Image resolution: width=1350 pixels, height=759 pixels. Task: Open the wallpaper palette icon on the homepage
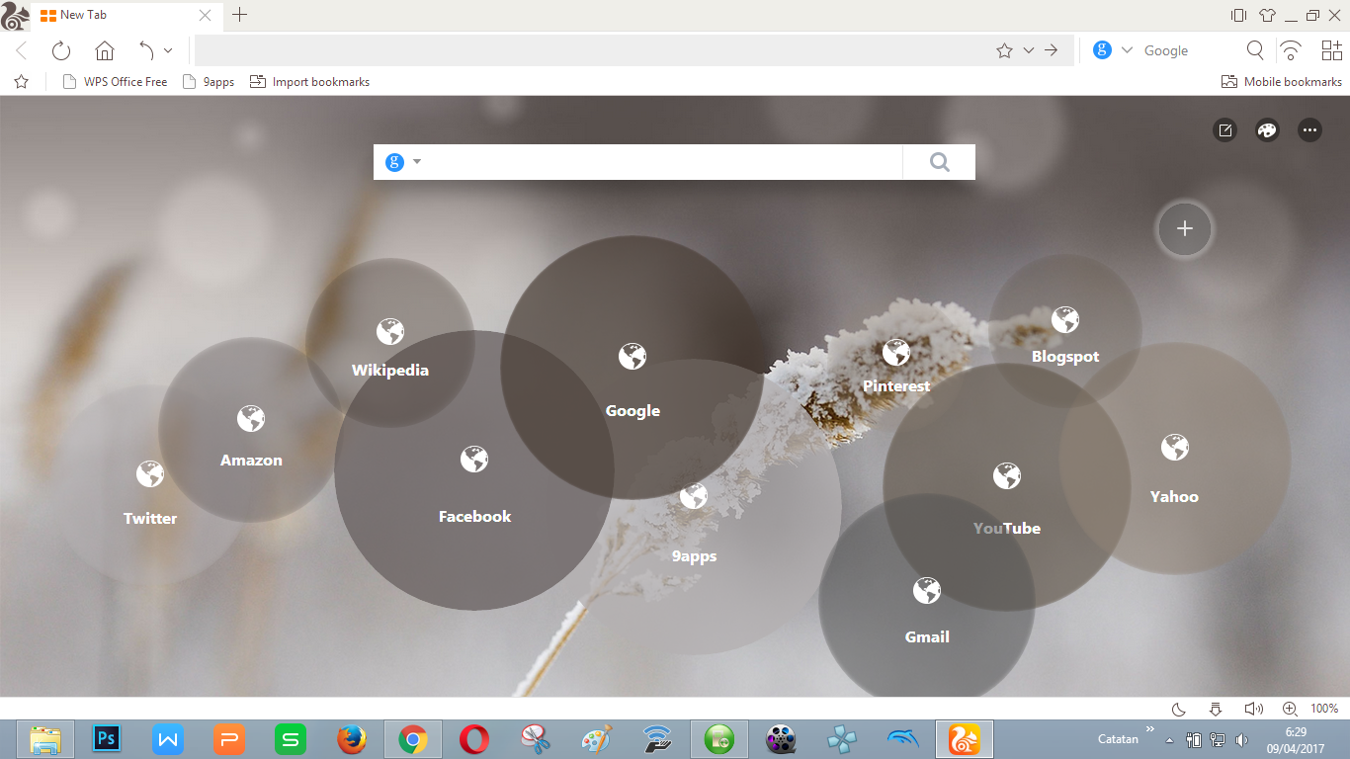point(1267,129)
